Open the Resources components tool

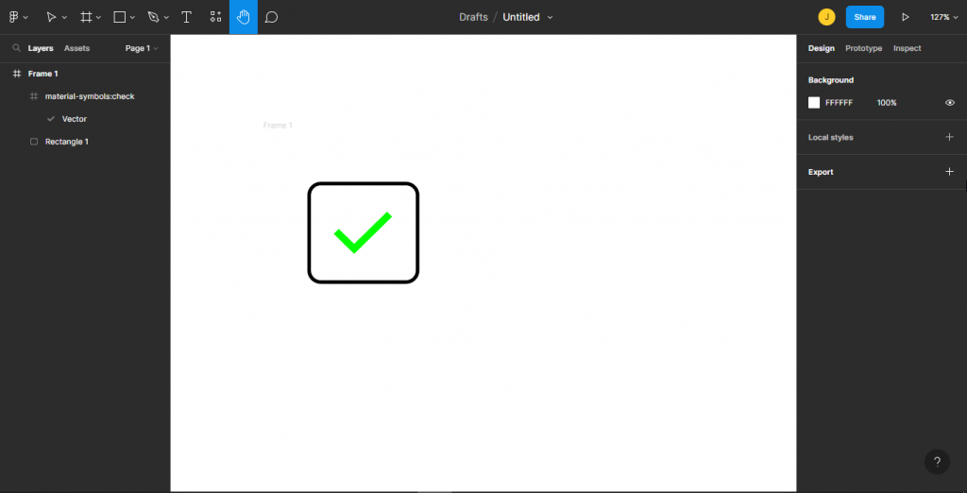point(215,17)
